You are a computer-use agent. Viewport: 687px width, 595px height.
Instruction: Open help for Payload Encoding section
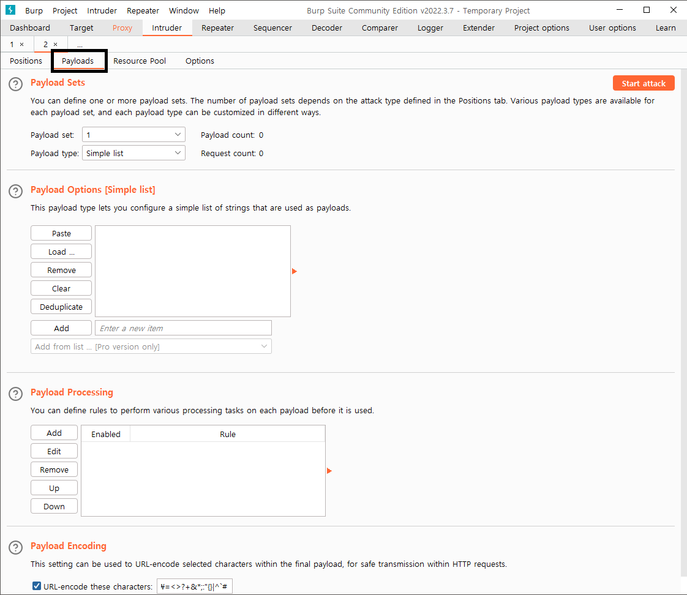click(16, 548)
